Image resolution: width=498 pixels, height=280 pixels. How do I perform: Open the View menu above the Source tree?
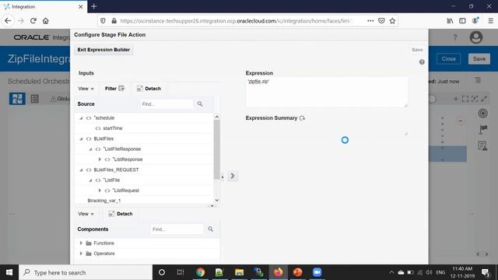(x=86, y=89)
